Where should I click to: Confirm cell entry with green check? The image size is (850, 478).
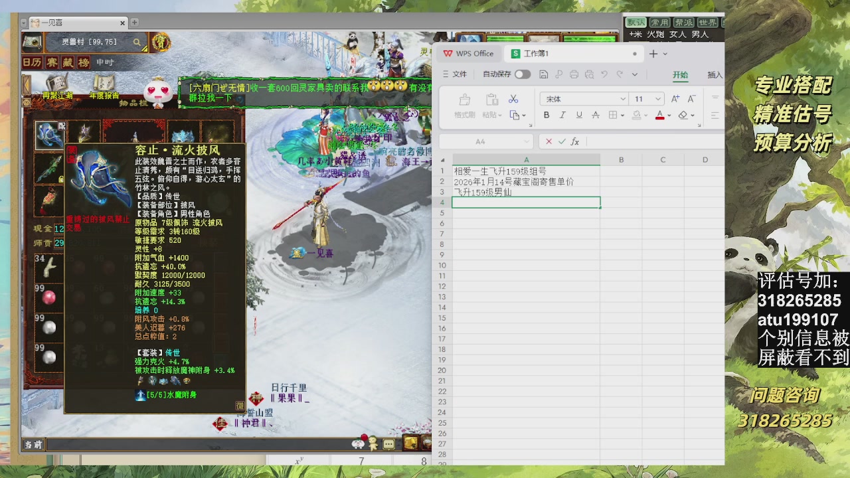562,141
